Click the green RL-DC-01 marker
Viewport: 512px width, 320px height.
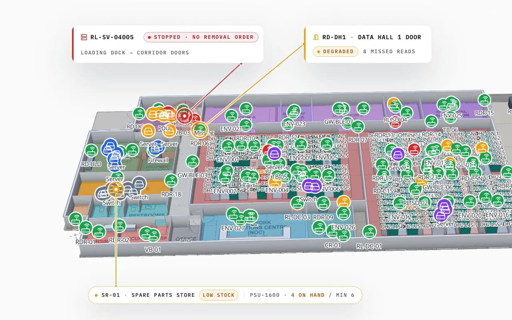(x=369, y=232)
